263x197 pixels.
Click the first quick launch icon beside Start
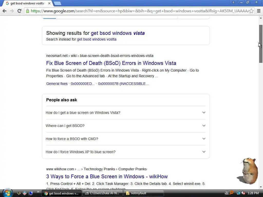[18, 193]
